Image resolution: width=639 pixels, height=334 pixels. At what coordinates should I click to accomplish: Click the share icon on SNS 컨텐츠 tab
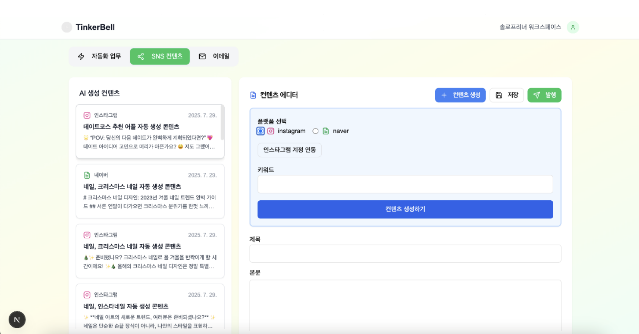pyautogui.click(x=141, y=56)
